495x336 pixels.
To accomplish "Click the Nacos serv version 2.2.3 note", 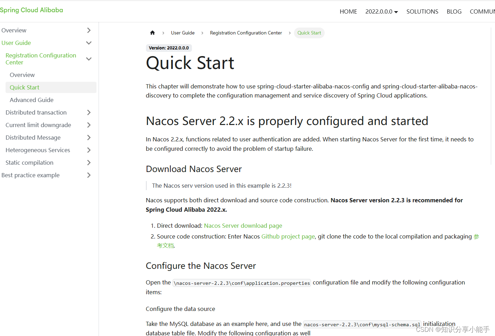I will click(x=222, y=186).
